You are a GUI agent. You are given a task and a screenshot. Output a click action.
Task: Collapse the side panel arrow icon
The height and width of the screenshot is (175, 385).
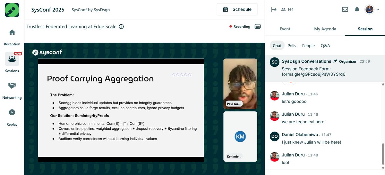point(273,9)
